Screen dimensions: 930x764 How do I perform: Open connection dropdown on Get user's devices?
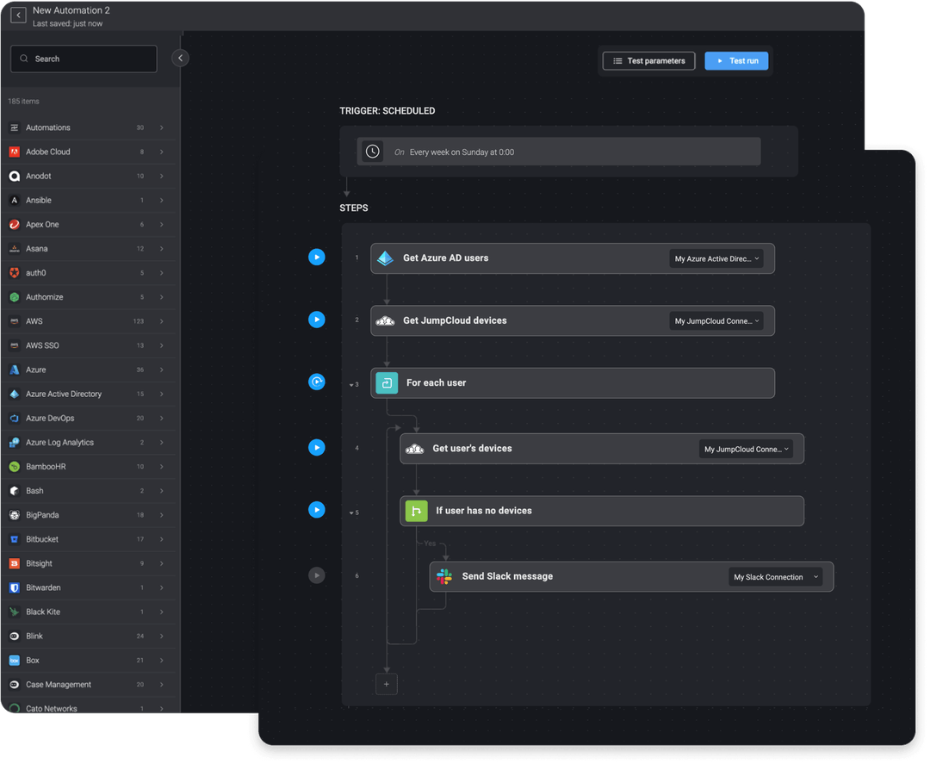[746, 449]
